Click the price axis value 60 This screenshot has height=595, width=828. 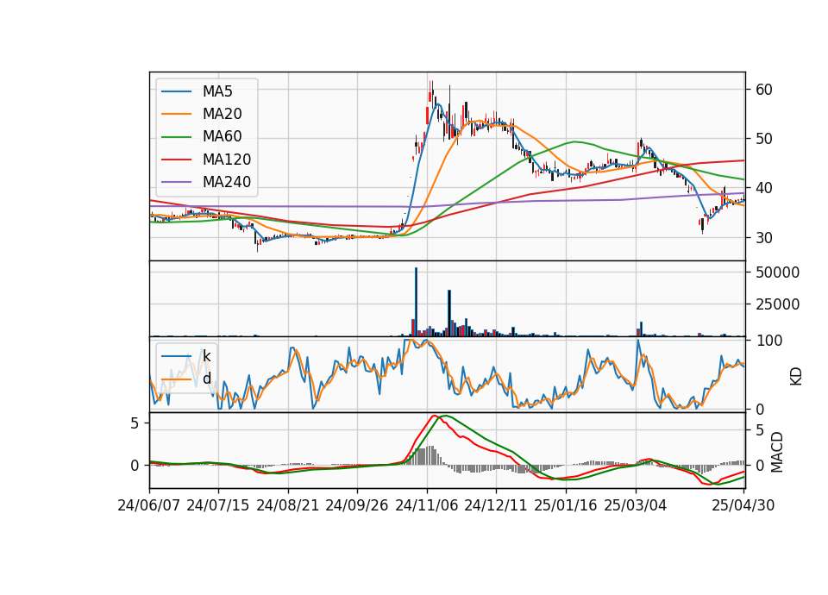(x=764, y=90)
